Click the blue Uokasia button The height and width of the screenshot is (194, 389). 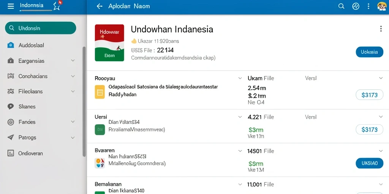369,52
